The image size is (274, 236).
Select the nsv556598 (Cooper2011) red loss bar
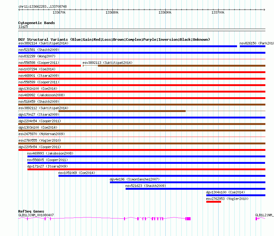point(50,66)
